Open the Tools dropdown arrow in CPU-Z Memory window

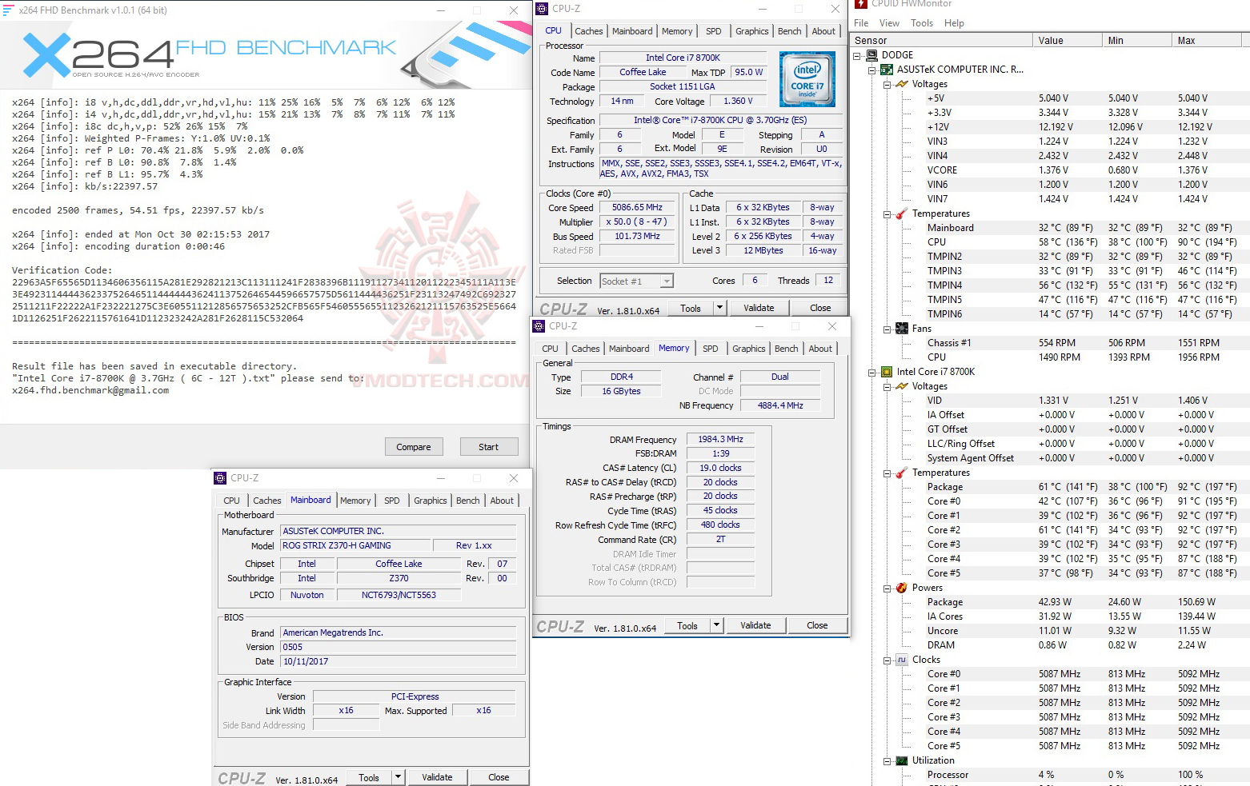[x=718, y=624]
